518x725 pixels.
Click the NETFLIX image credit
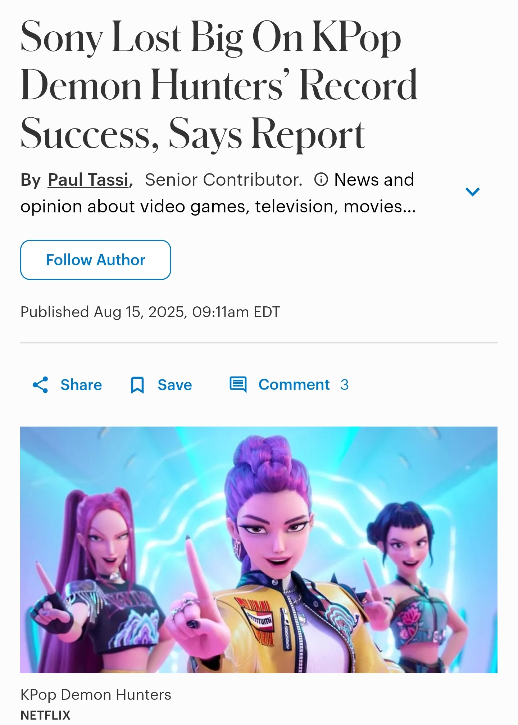tap(45, 715)
